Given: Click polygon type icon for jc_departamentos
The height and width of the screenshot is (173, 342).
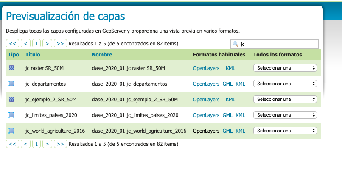Looking at the screenshot, I should pos(11,84).
